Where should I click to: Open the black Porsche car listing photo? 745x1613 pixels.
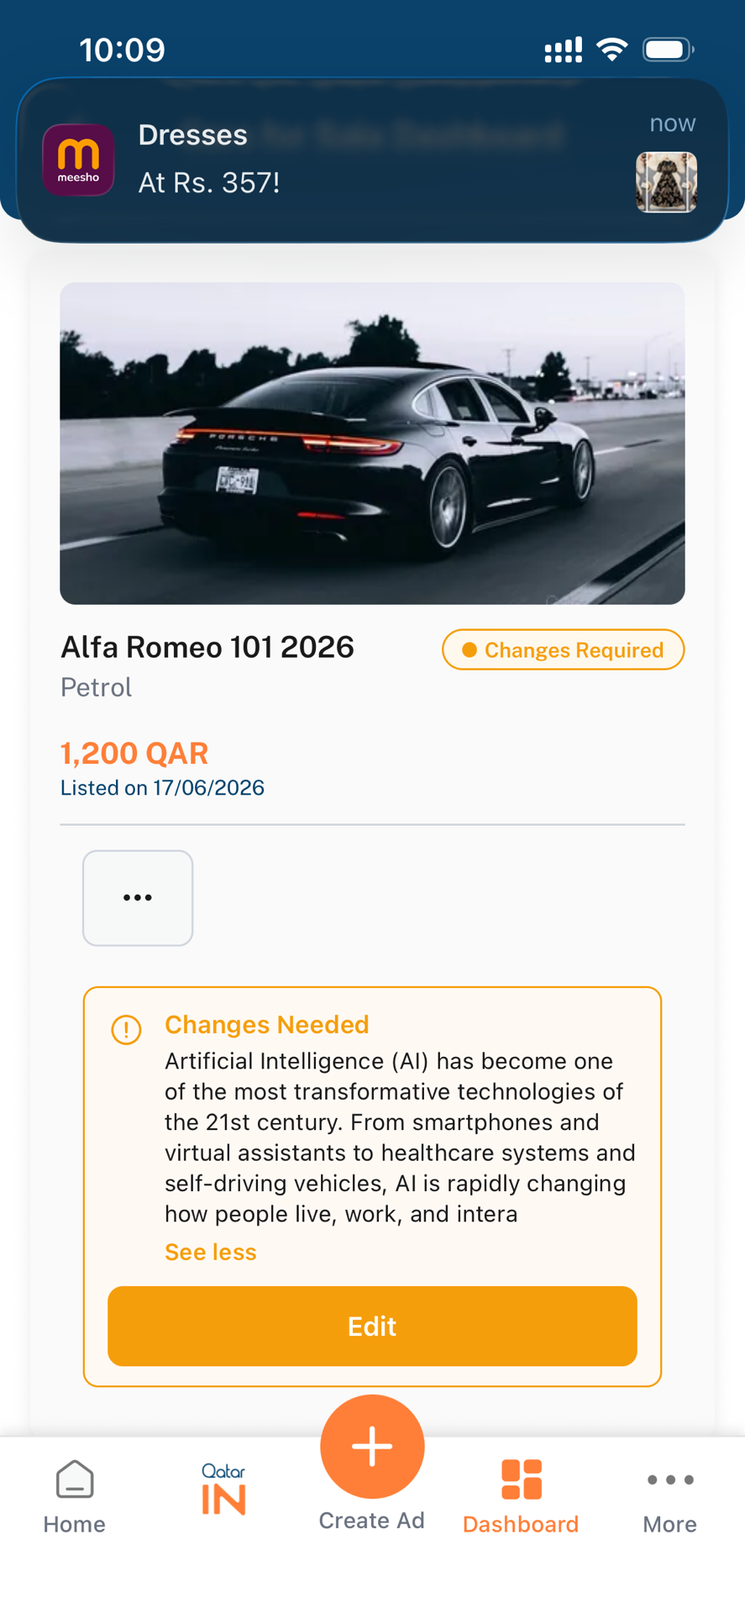(372, 444)
